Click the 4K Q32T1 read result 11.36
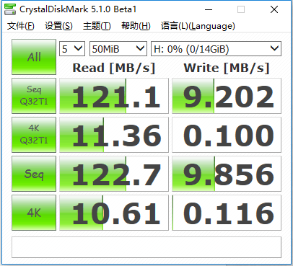293x266 pixels. point(114,135)
